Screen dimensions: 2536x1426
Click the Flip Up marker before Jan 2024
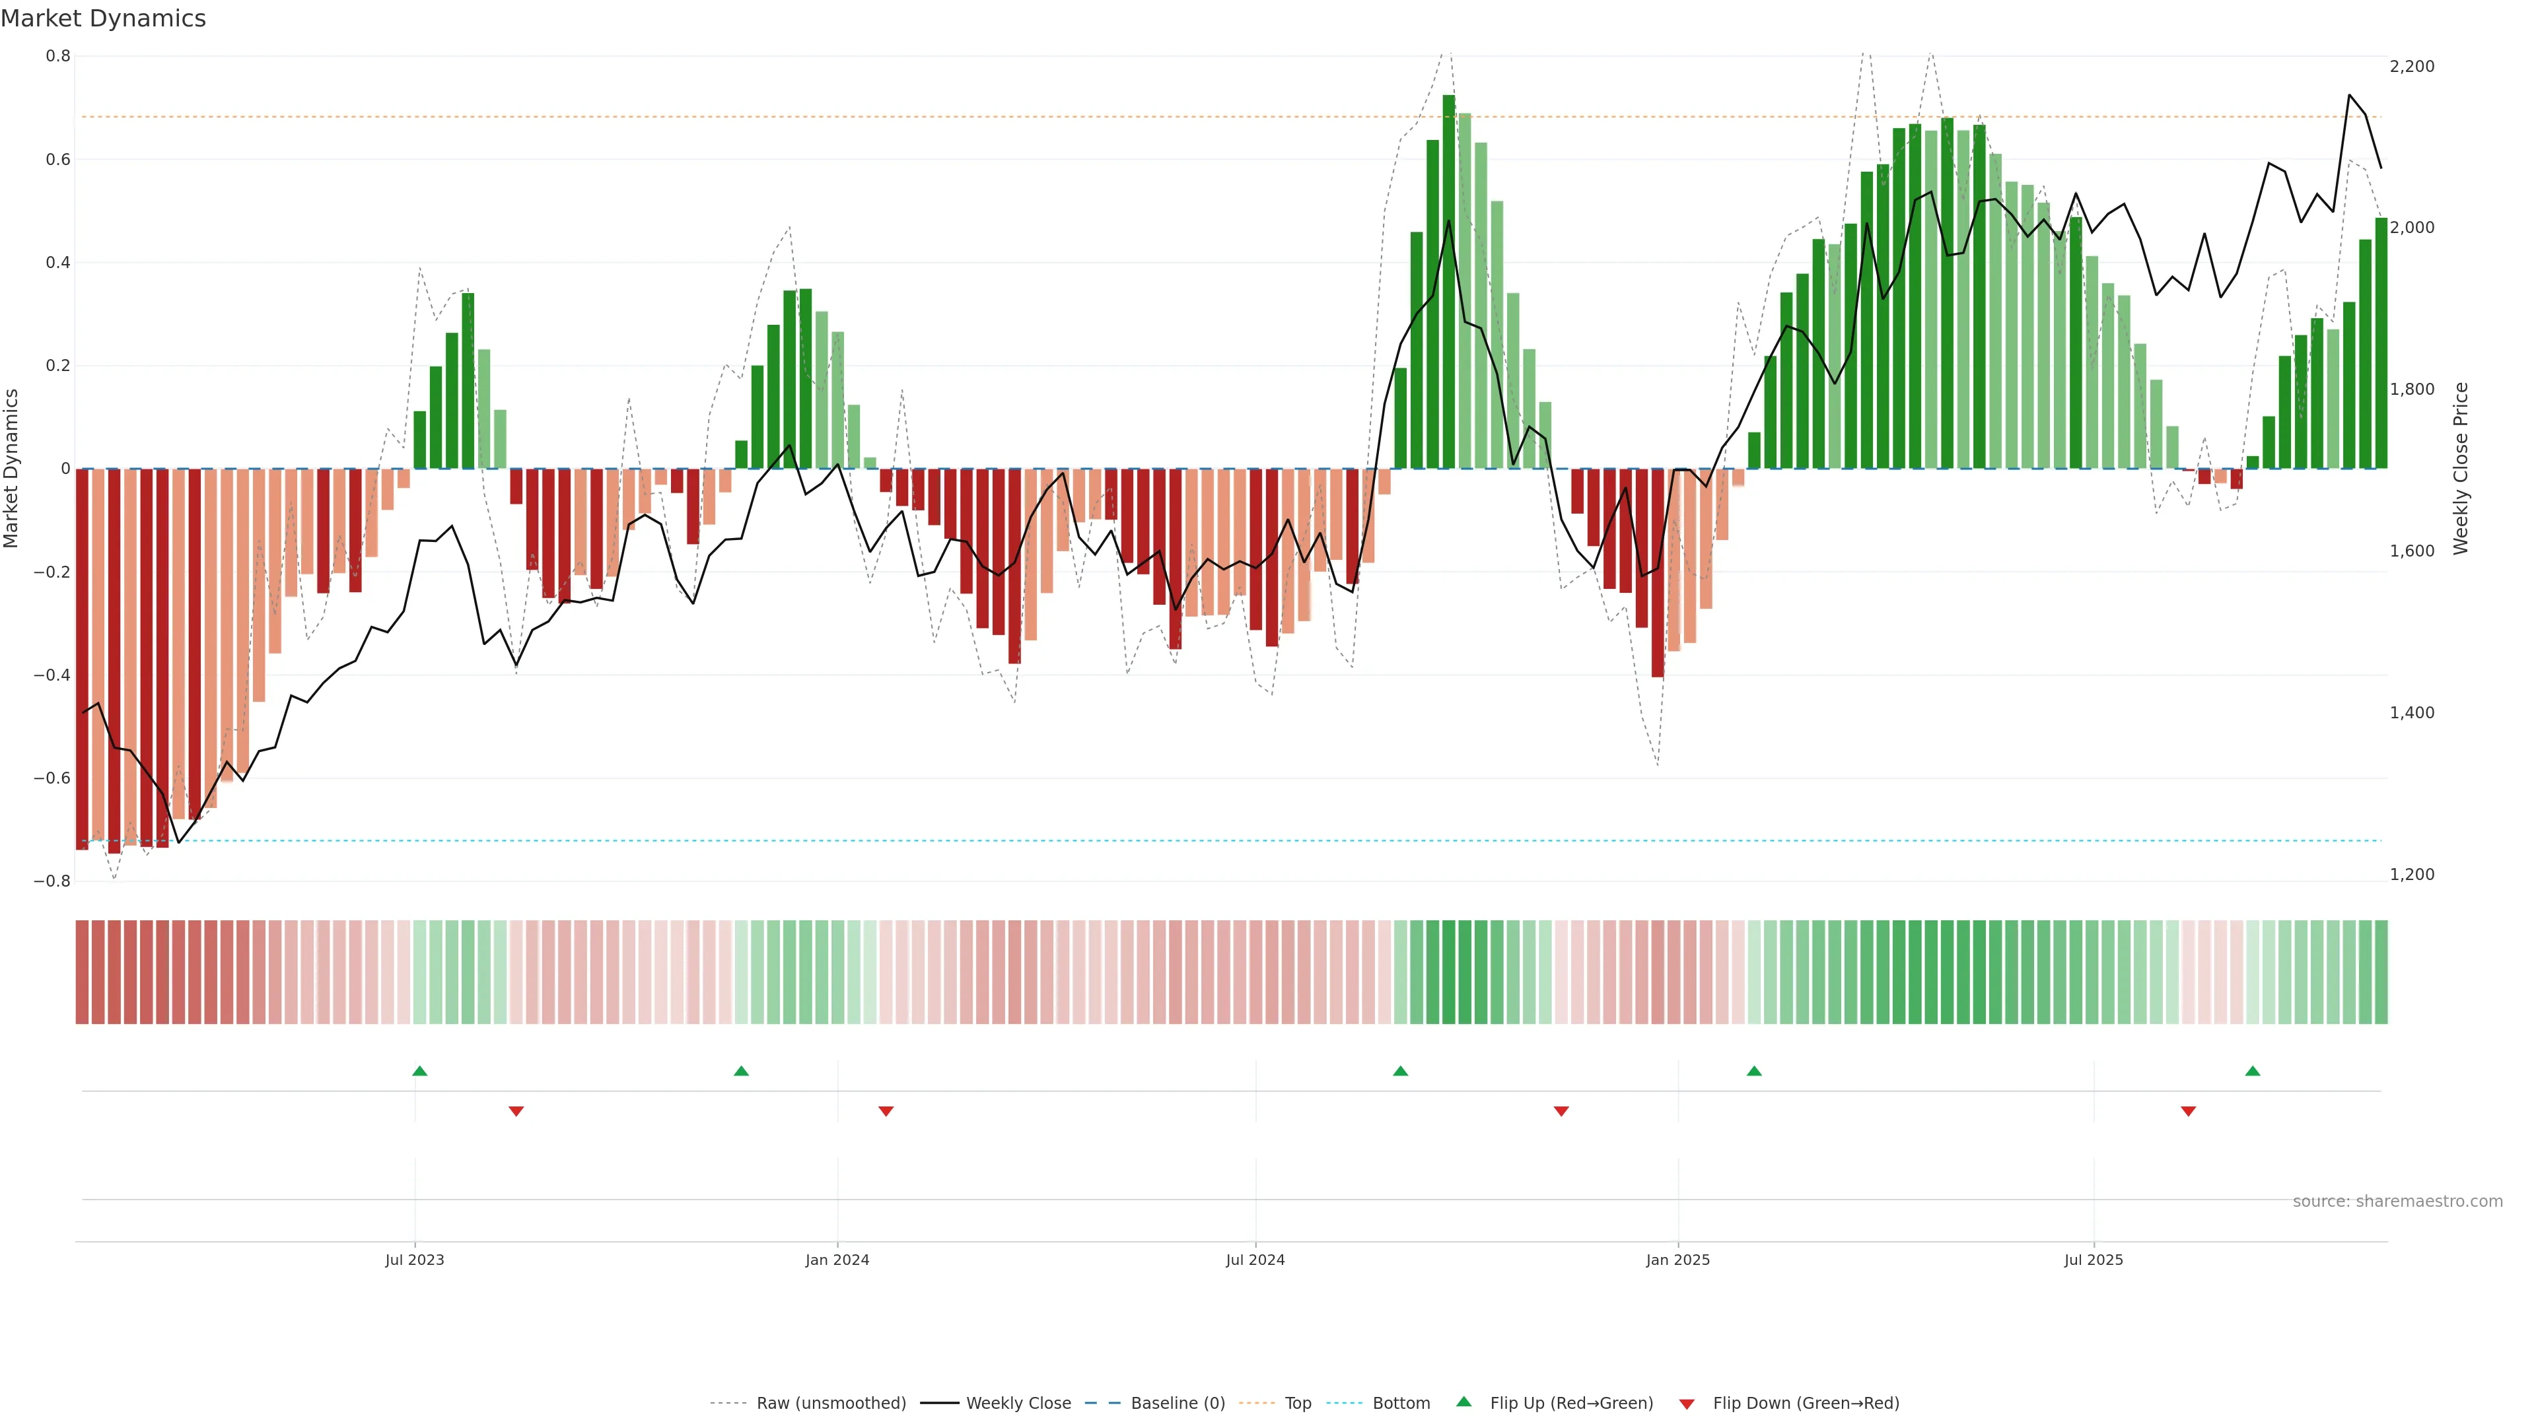741,1071
